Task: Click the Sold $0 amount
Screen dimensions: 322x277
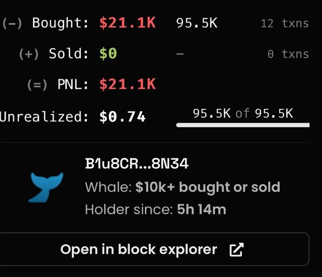Action: pyautogui.click(x=108, y=54)
